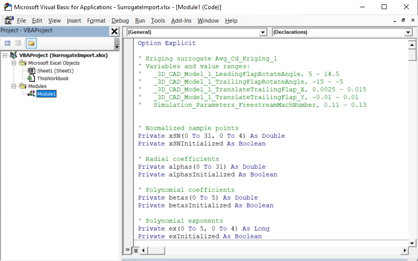Viewport: 418px width, 261px height.
Task: Toggle Folders view in Project panel
Action: tap(31, 43)
